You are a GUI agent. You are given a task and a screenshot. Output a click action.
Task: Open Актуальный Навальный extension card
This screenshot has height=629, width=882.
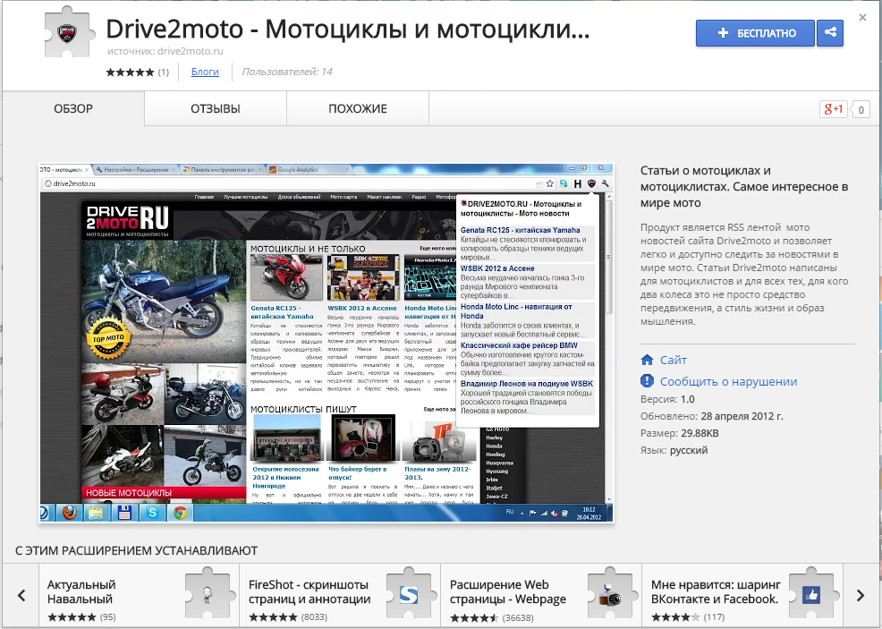coord(139,597)
